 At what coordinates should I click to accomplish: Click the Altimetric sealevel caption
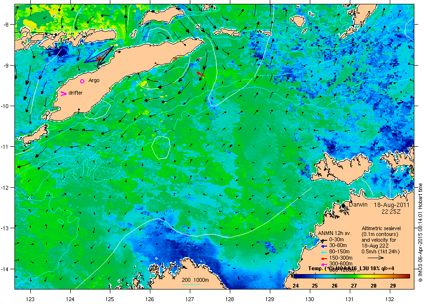click(381, 228)
